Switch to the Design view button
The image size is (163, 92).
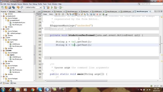click(45, 14)
